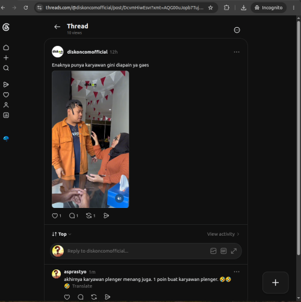The height and width of the screenshot is (302, 301).
Task: Open diskoncomofficial username link
Action: pyautogui.click(x=87, y=52)
